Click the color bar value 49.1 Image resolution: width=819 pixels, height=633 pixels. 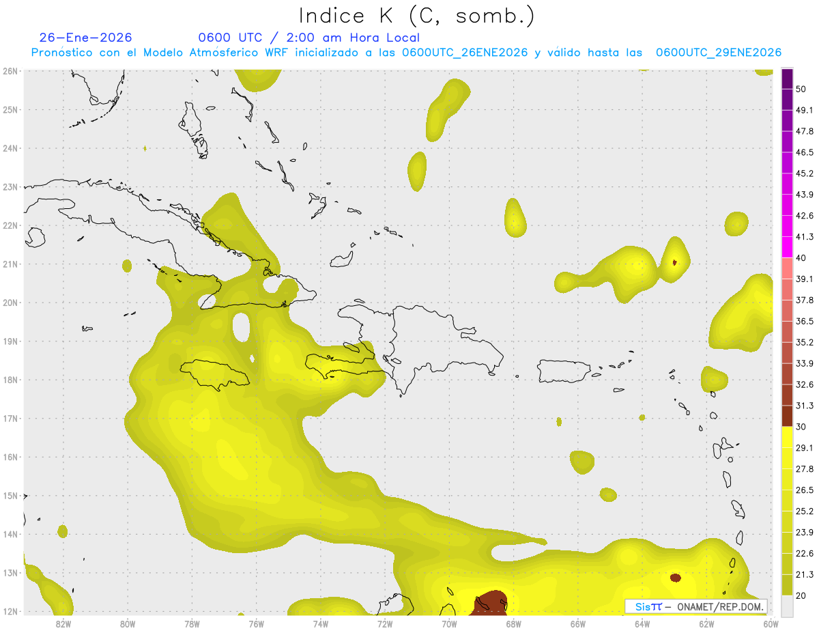pos(805,110)
